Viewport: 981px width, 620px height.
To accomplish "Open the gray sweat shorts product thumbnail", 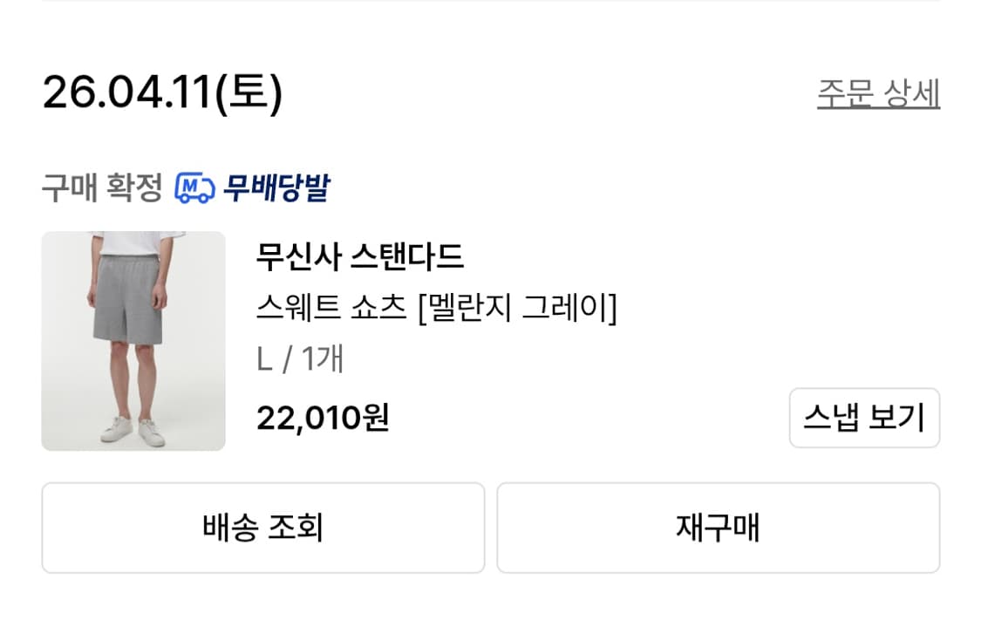I will (133, 341).
